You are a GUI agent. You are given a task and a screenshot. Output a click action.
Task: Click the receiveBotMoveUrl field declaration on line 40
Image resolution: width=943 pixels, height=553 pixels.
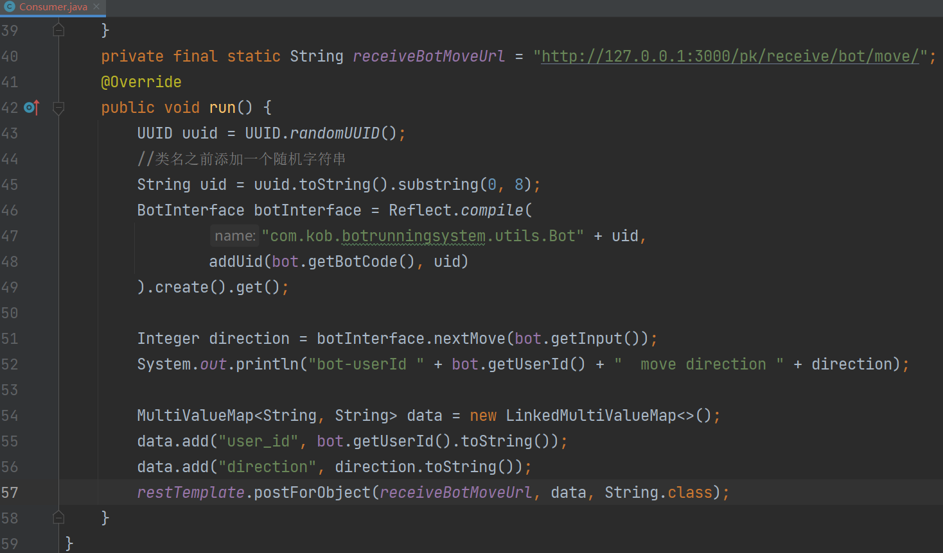[429, 56]
